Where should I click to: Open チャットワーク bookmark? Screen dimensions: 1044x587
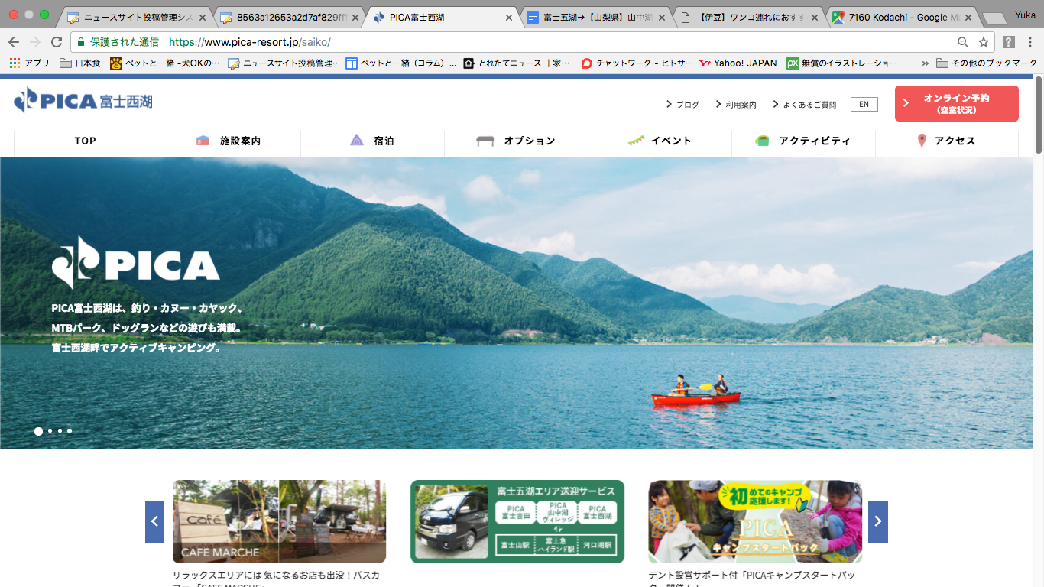(637, 63)
